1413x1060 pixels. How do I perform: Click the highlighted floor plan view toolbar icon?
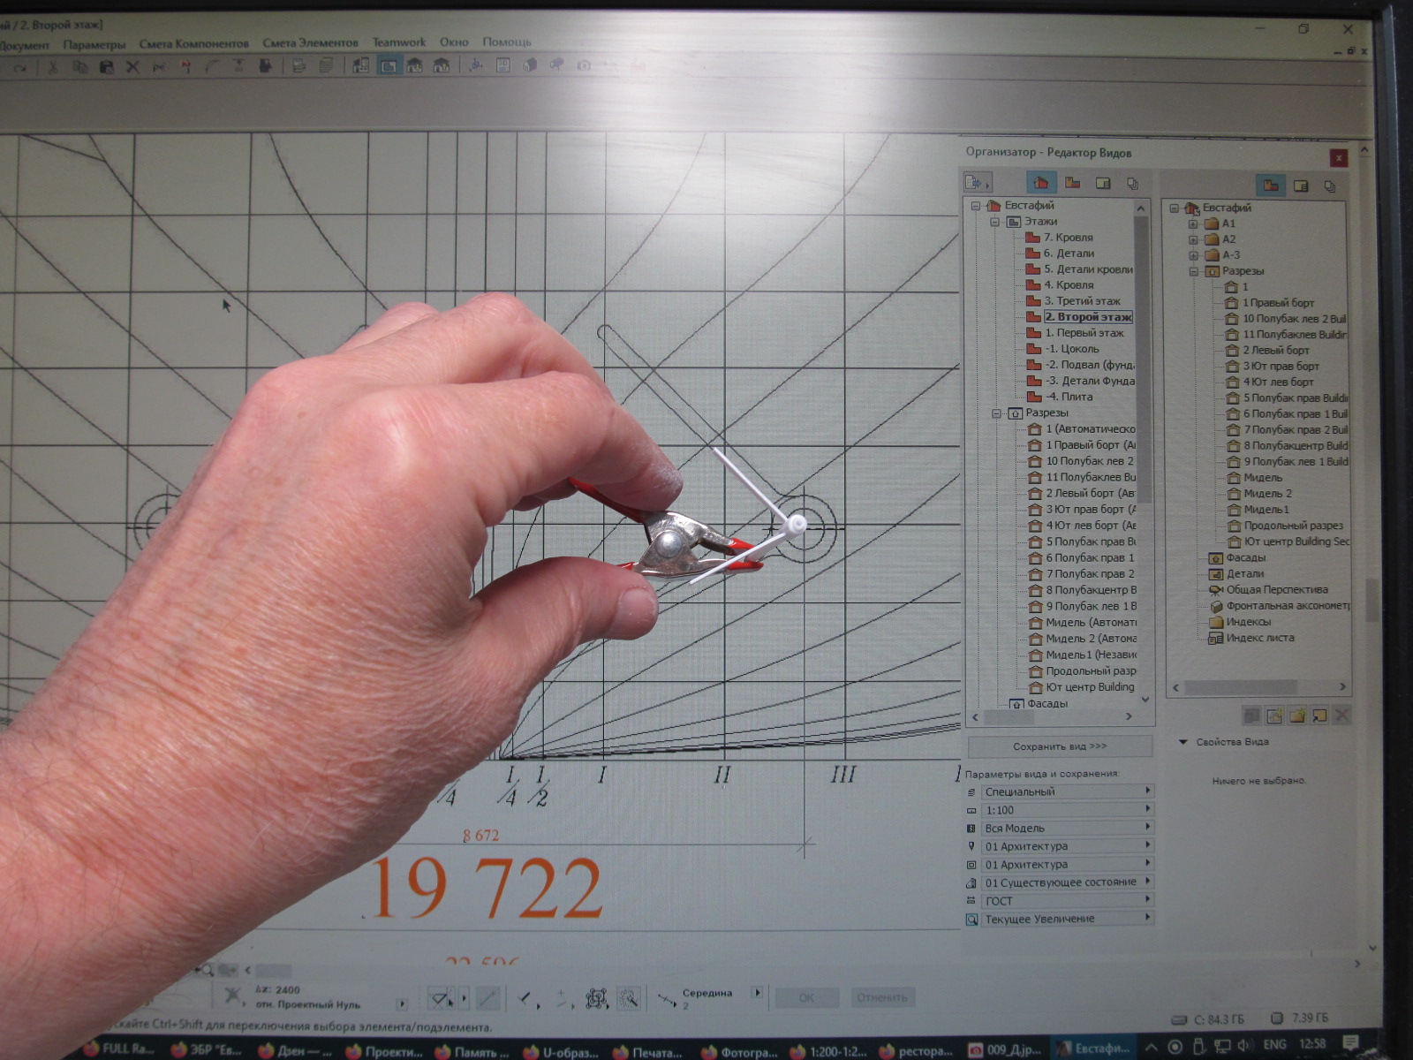(x=388, y=66)
